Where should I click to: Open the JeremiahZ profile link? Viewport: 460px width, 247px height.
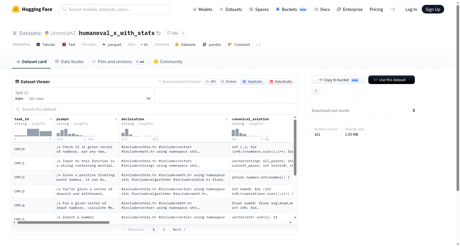pos(63,33)
